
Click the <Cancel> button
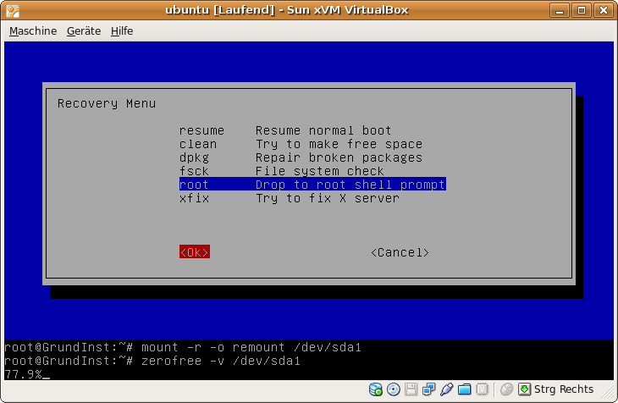[x=400, y=252]
